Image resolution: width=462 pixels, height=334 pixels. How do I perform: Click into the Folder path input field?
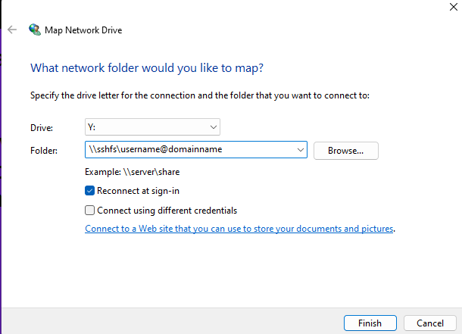click(x=190, y=150)
